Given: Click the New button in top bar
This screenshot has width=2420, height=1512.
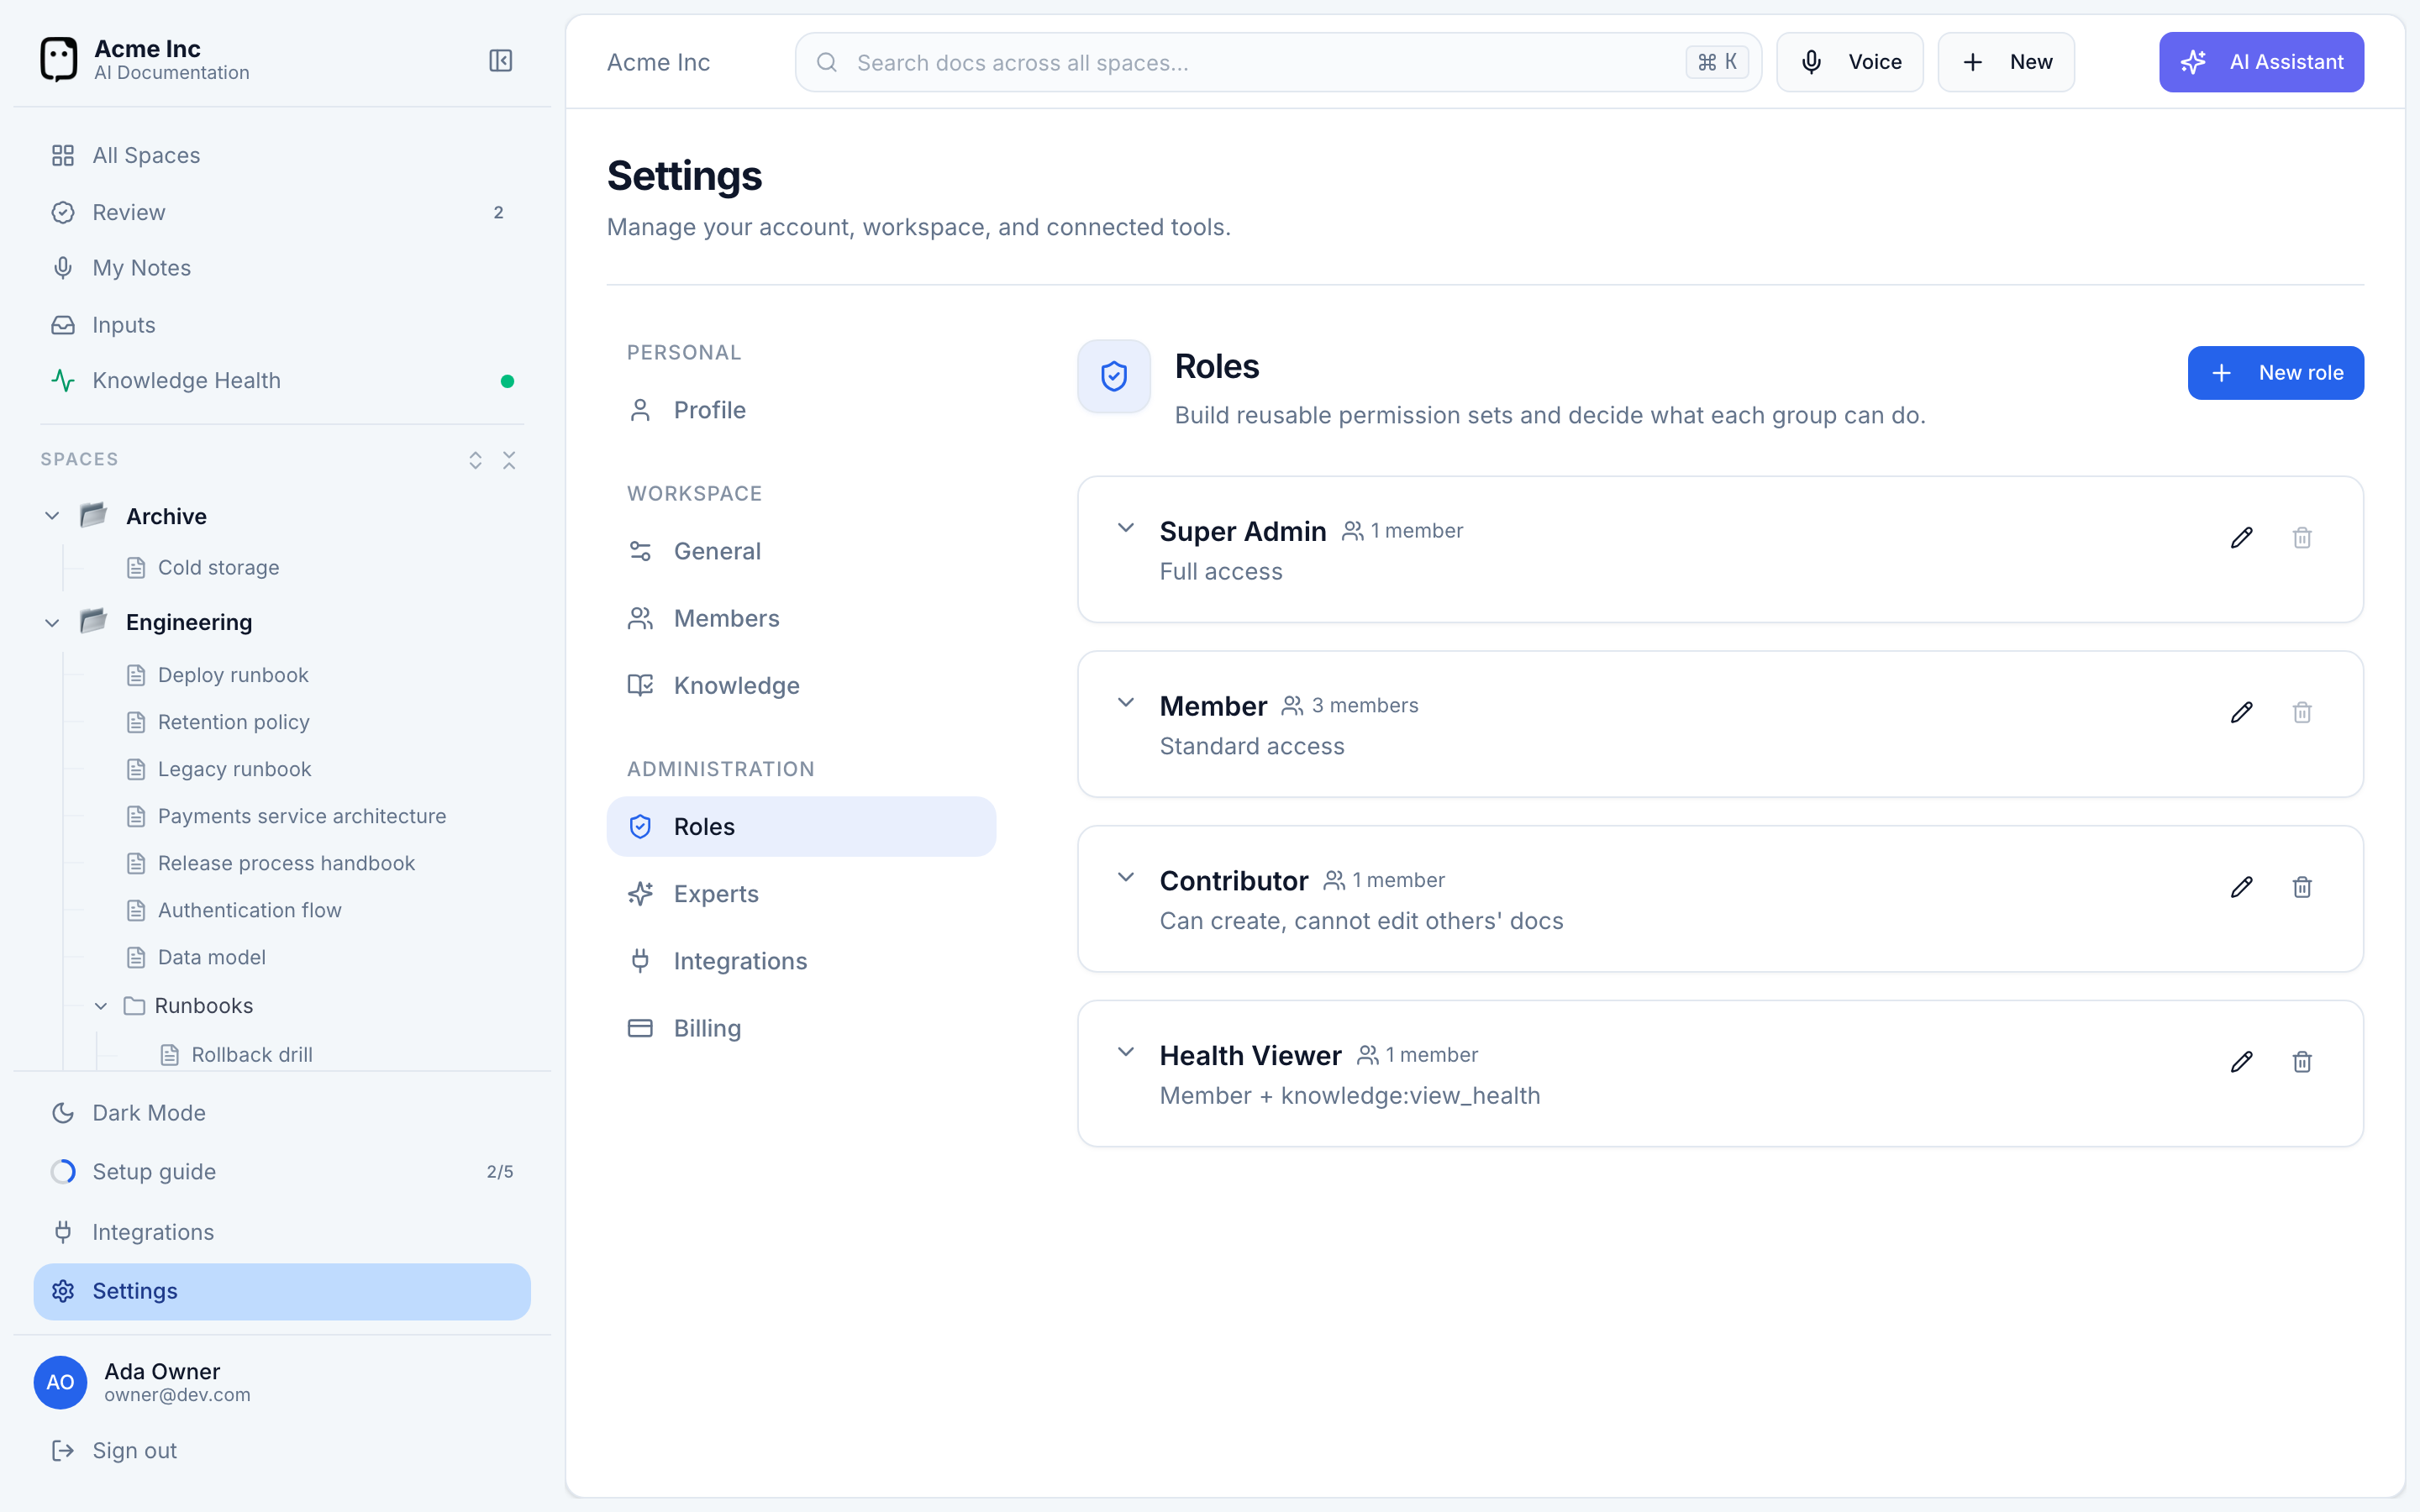Looking at the screenshot, I should coord(2006,62).
